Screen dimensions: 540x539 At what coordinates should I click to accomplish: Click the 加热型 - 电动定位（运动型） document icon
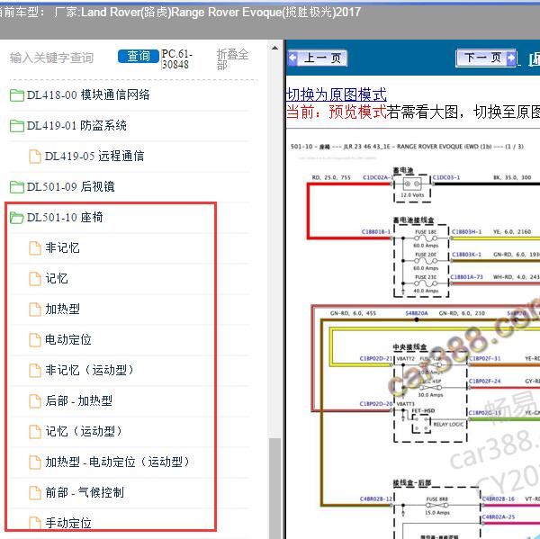tap(34, 463)
